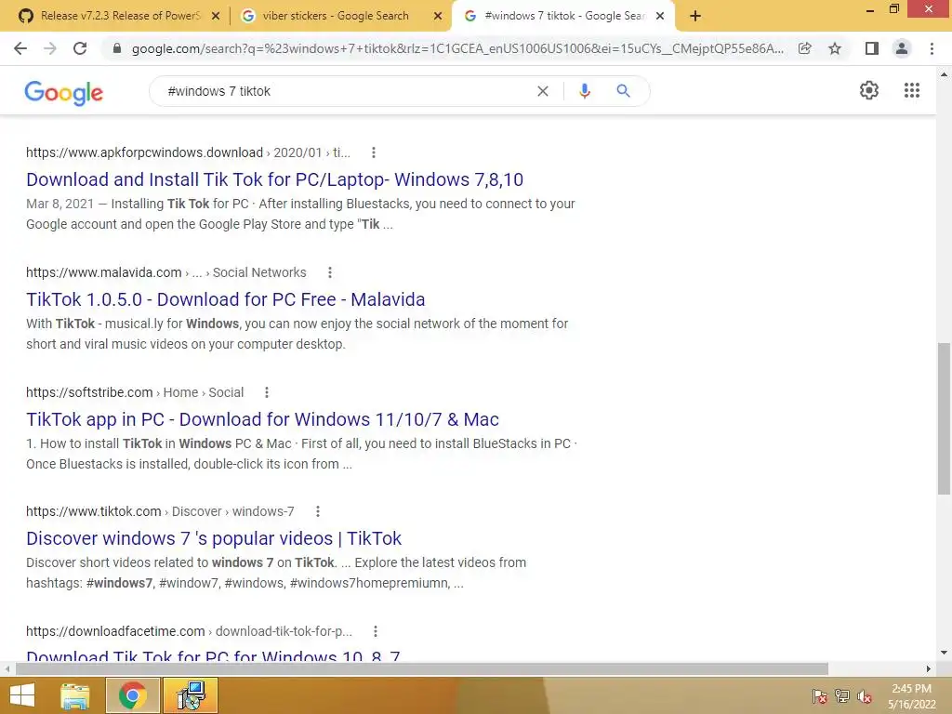This screenshot has width=952, height=714.
Task: Click the horizontal scrollbar thumb
Action: 422,669
